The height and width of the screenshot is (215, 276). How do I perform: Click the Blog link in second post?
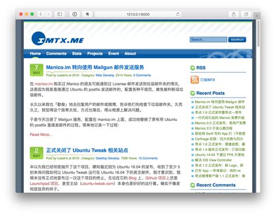(132, 178)
